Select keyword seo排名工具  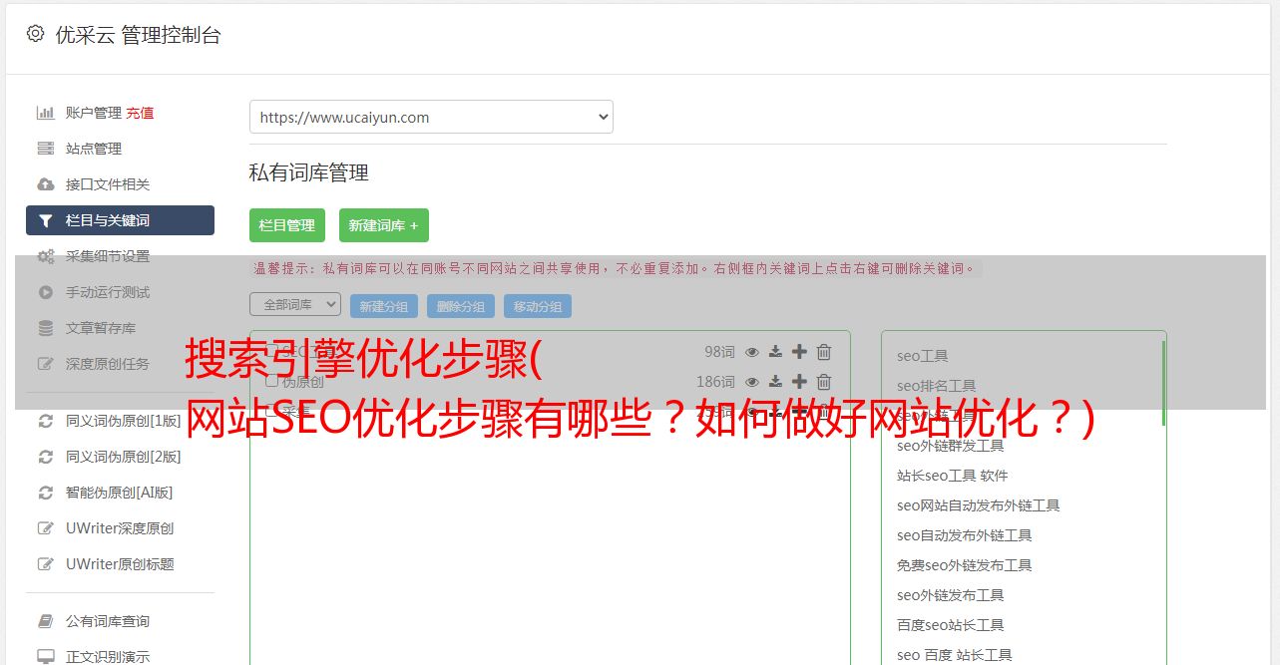click(x=937, y=386)
